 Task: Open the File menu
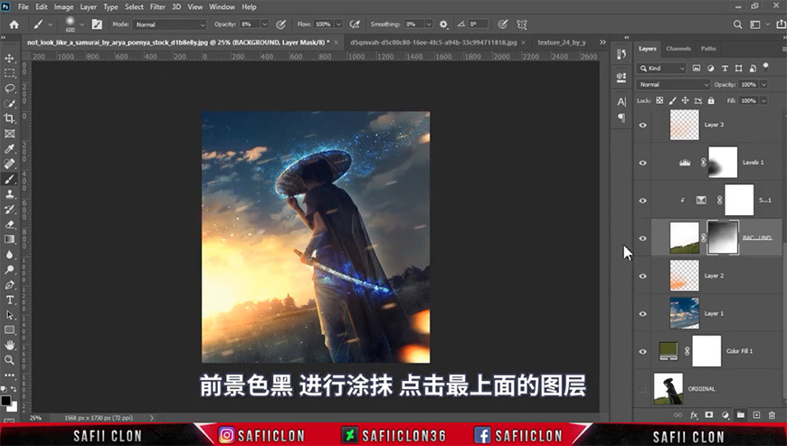click(x=24, y=6)
